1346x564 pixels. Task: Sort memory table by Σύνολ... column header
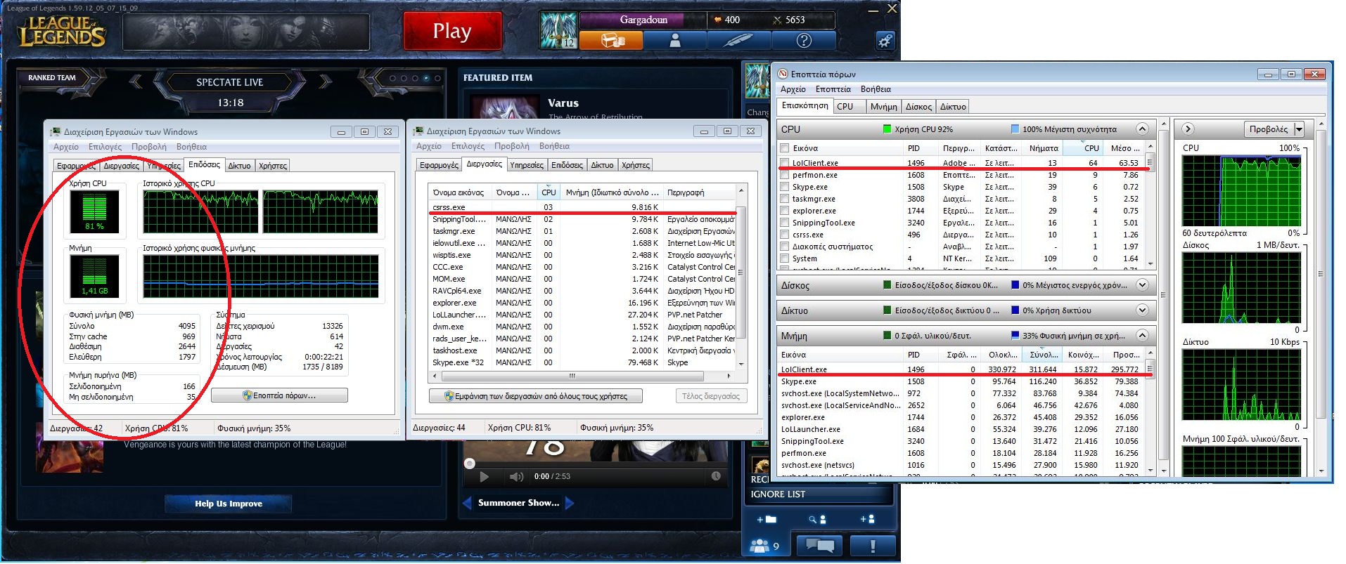1044,355
